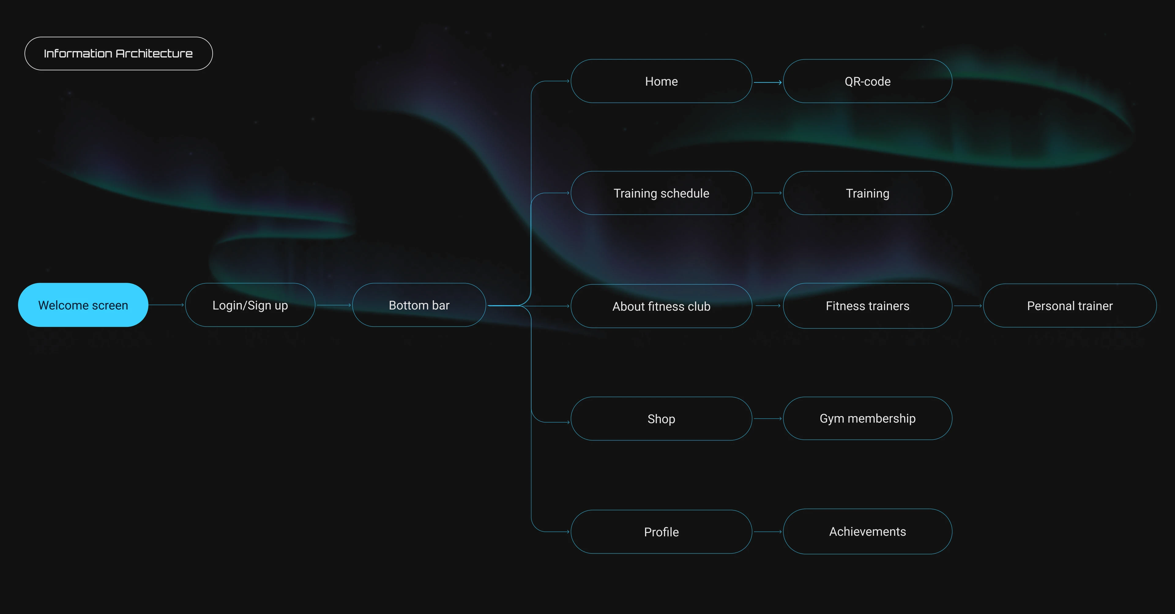Click arrow from Welcome screen to Login
Screen dimensions: 1175x614
166,305
